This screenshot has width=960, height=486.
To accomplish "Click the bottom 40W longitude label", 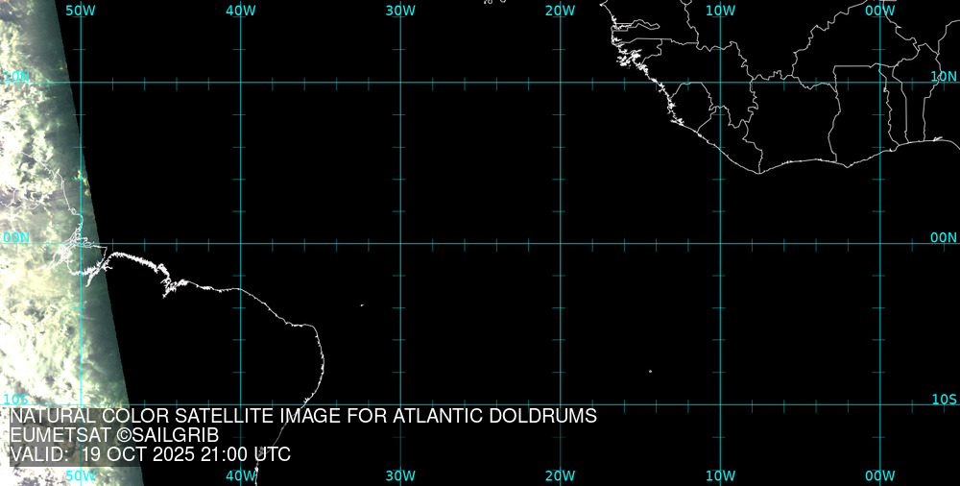I will click(x=240, y=475).
